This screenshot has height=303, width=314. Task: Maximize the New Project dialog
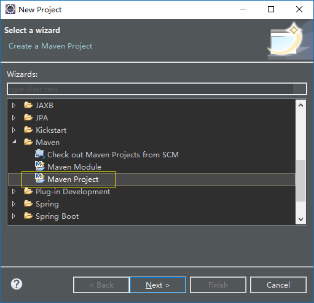coord(271,9)
